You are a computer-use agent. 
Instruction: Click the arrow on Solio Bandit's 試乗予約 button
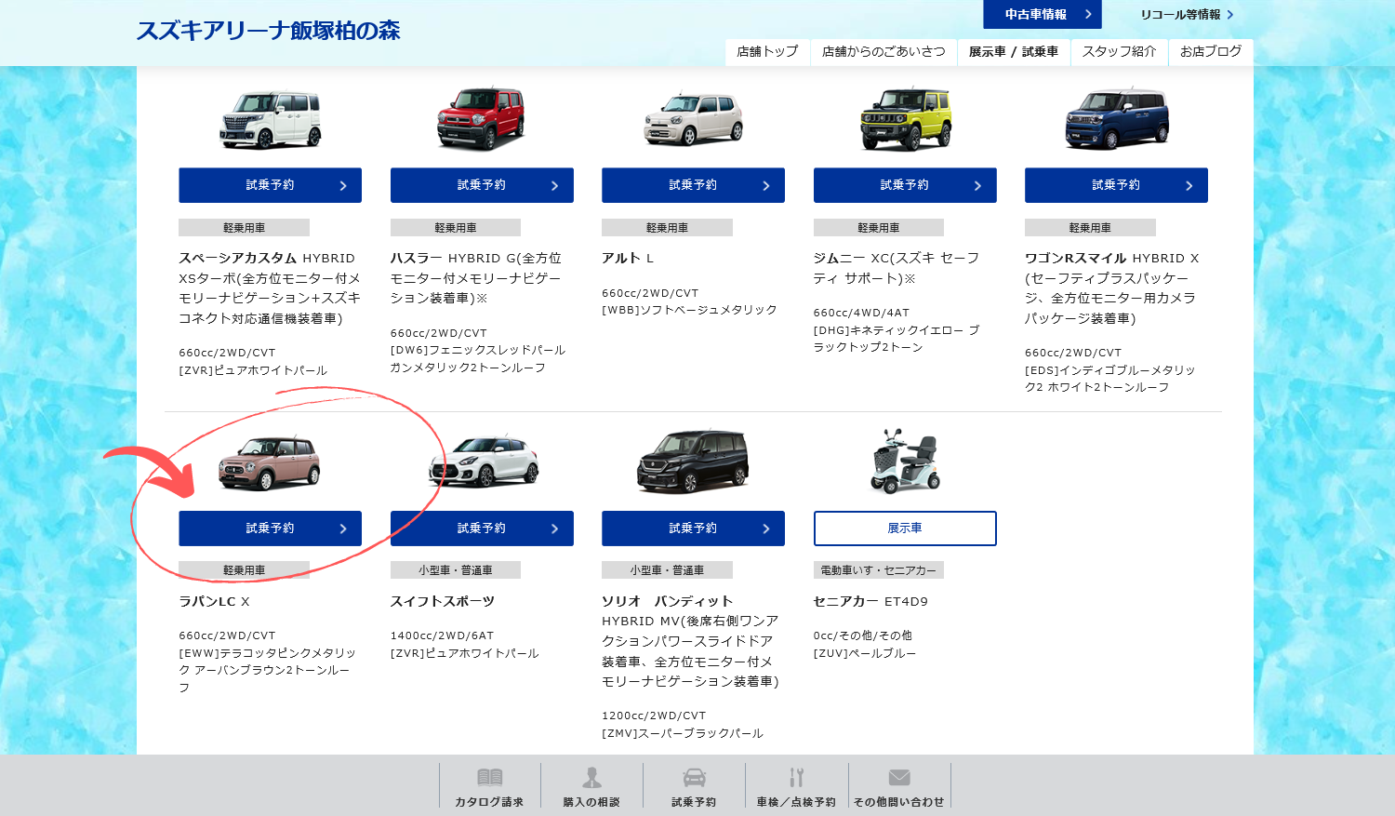(x=766, y=528)
